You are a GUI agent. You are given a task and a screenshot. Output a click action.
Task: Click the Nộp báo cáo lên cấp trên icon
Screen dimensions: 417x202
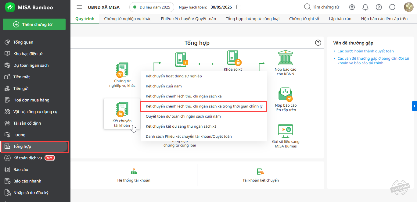pyautogui.click(x=285, y=95)
